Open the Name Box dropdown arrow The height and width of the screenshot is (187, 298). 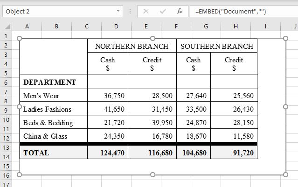point(118,11)
